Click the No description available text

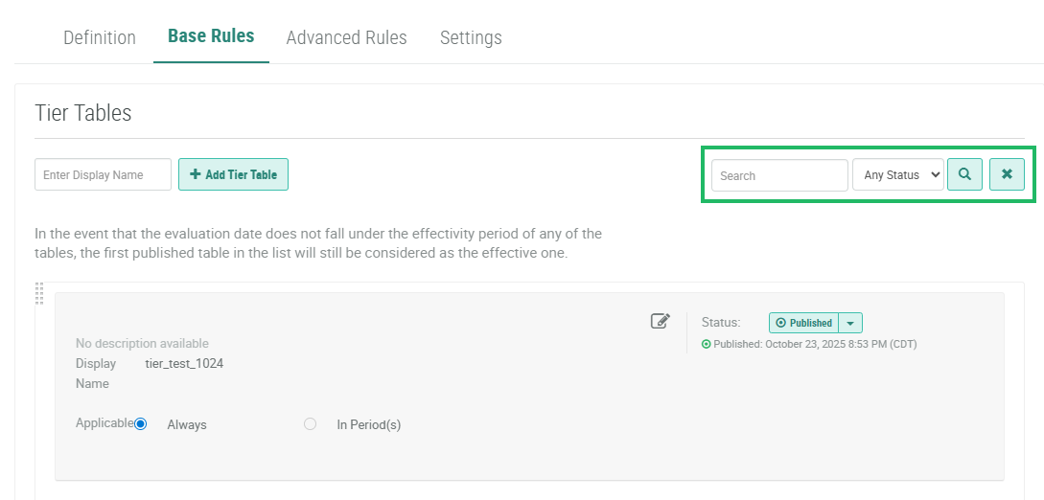coord(142,343)
